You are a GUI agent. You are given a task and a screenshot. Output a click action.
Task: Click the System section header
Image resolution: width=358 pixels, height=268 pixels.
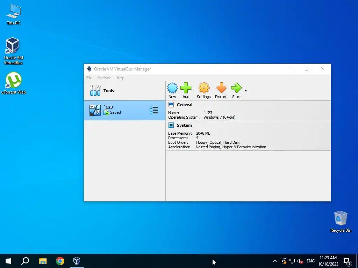pos(184,125)
